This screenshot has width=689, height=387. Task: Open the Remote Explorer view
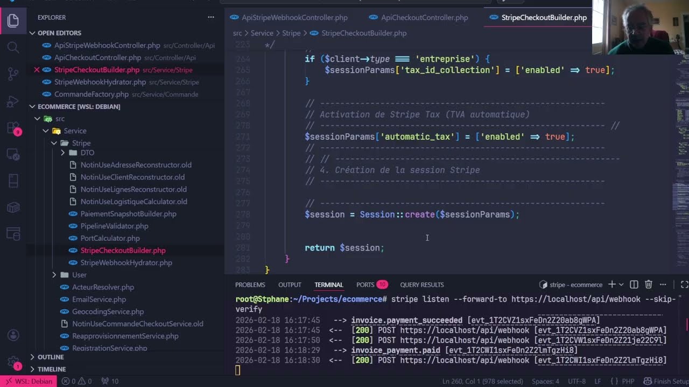13,155
